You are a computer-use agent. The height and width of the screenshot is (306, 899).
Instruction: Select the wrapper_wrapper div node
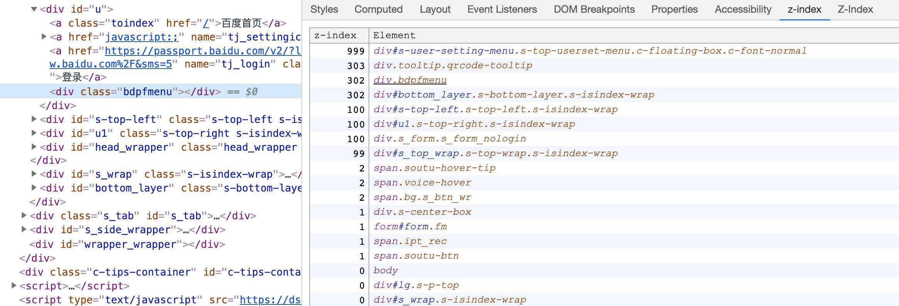pyautogui.click(x=127, y=244)
